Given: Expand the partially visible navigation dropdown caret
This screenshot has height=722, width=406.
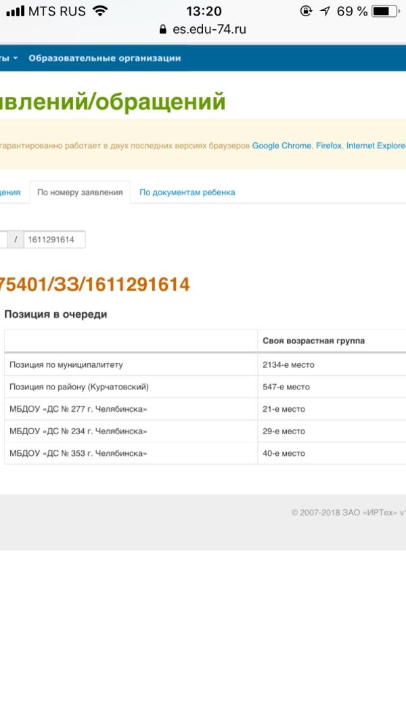Looking at the screenshot, I should [x=15, y=58].
